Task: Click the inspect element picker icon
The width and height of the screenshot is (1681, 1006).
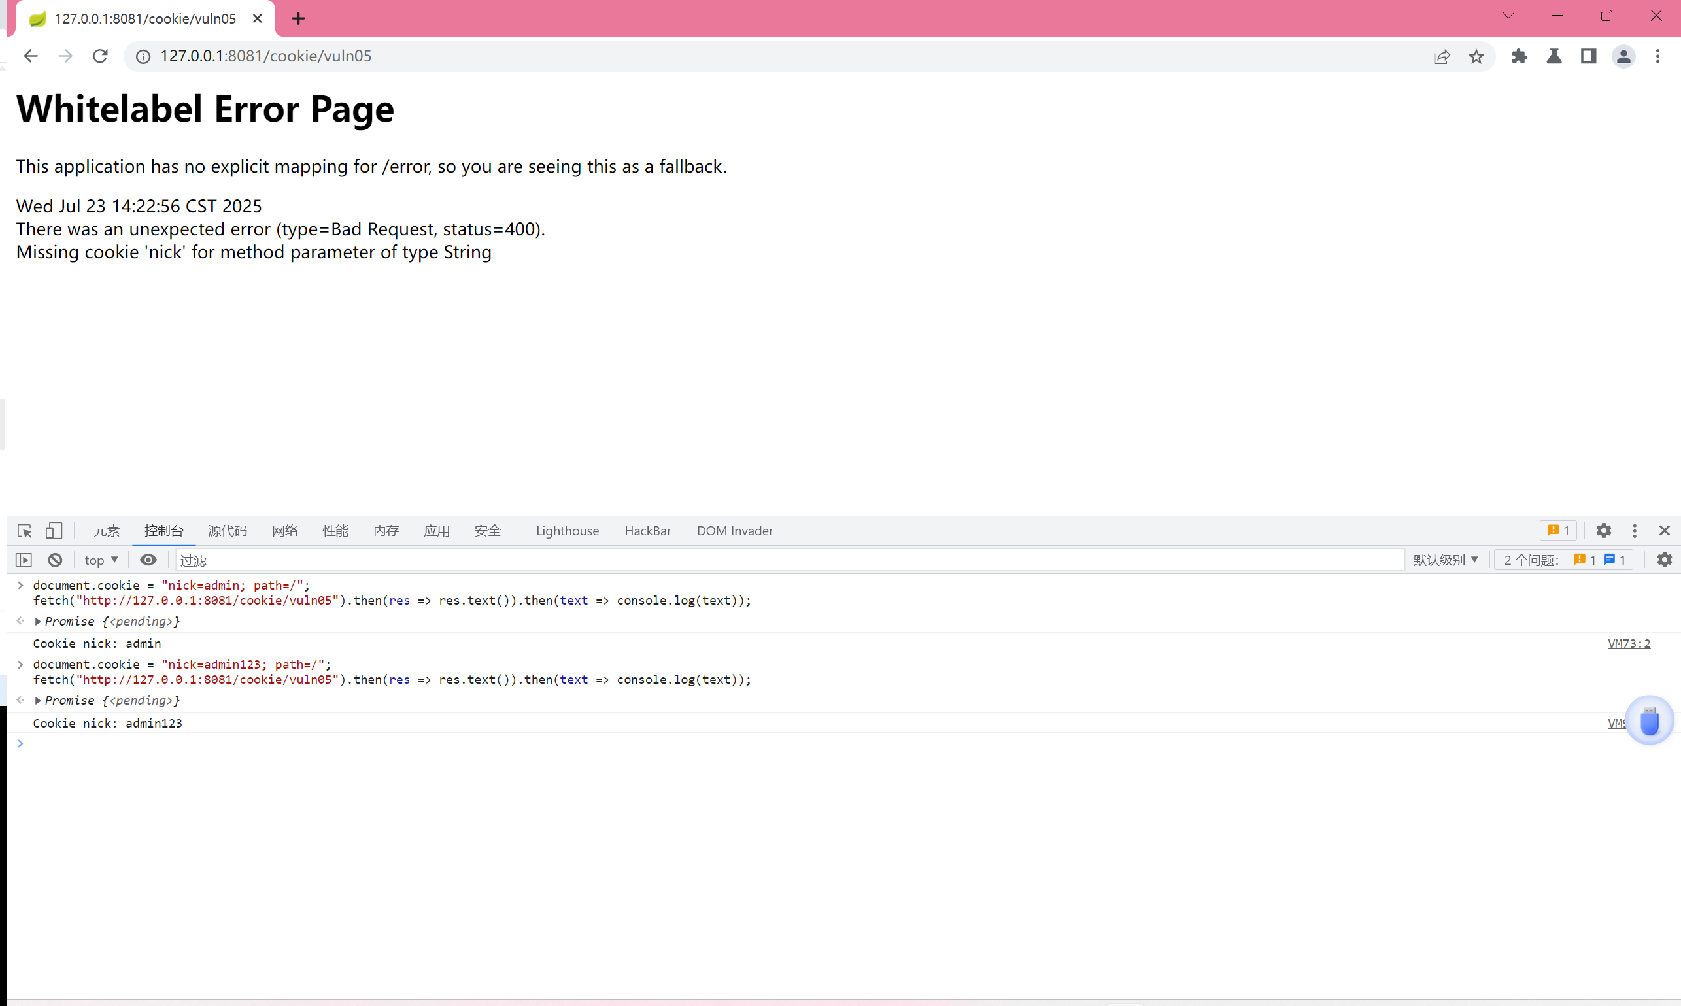Action: pyautogui.click(x=25, y=531)
